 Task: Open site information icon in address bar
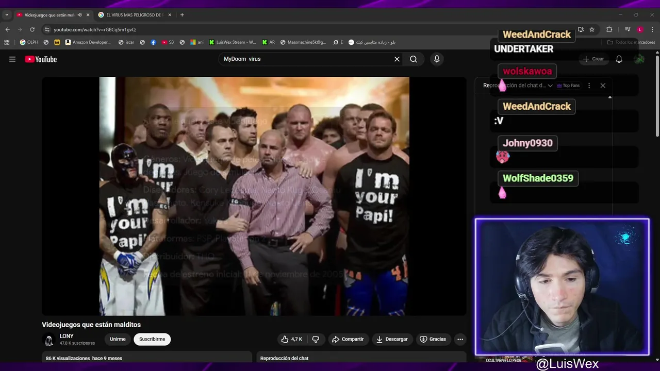coord(47,29)
